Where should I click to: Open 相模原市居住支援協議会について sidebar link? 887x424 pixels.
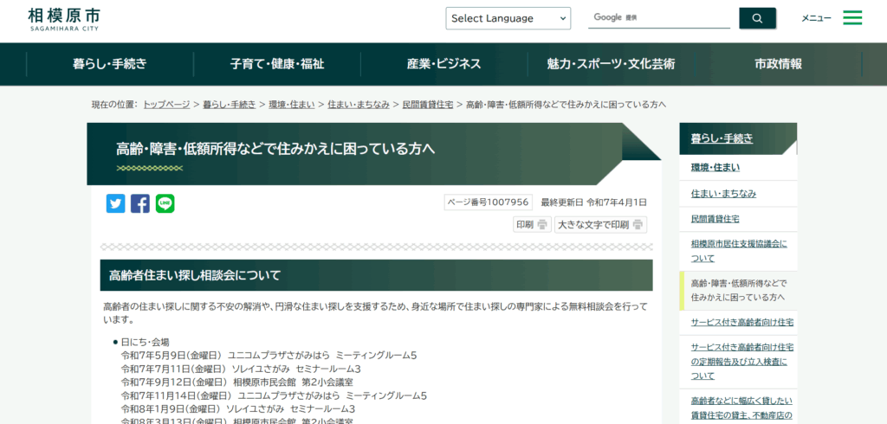tap(738, 251)
